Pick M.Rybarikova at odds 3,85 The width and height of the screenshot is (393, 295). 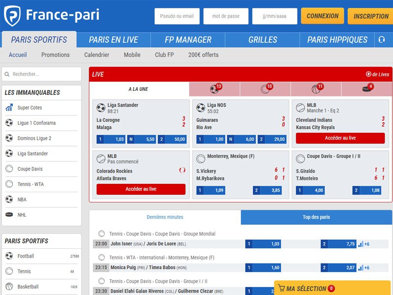point(267,190)
